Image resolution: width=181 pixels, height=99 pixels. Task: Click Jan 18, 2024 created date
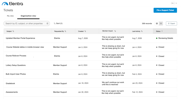pos(83,83)
